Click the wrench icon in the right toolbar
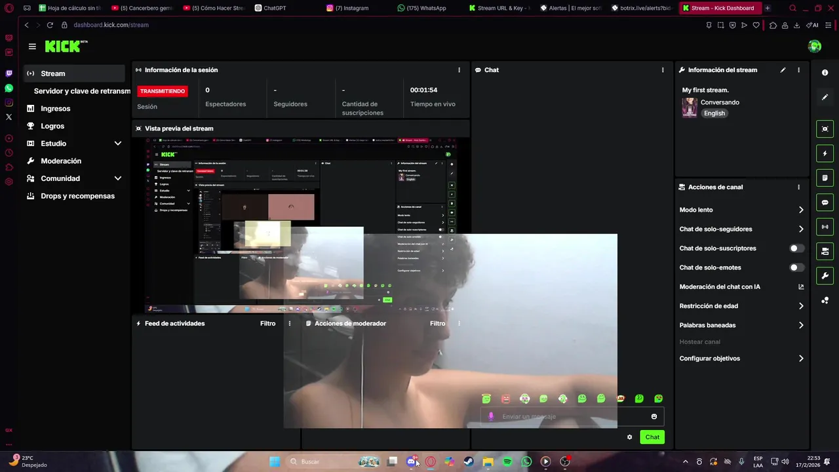 pyautogui.click(x=825, y=275)
